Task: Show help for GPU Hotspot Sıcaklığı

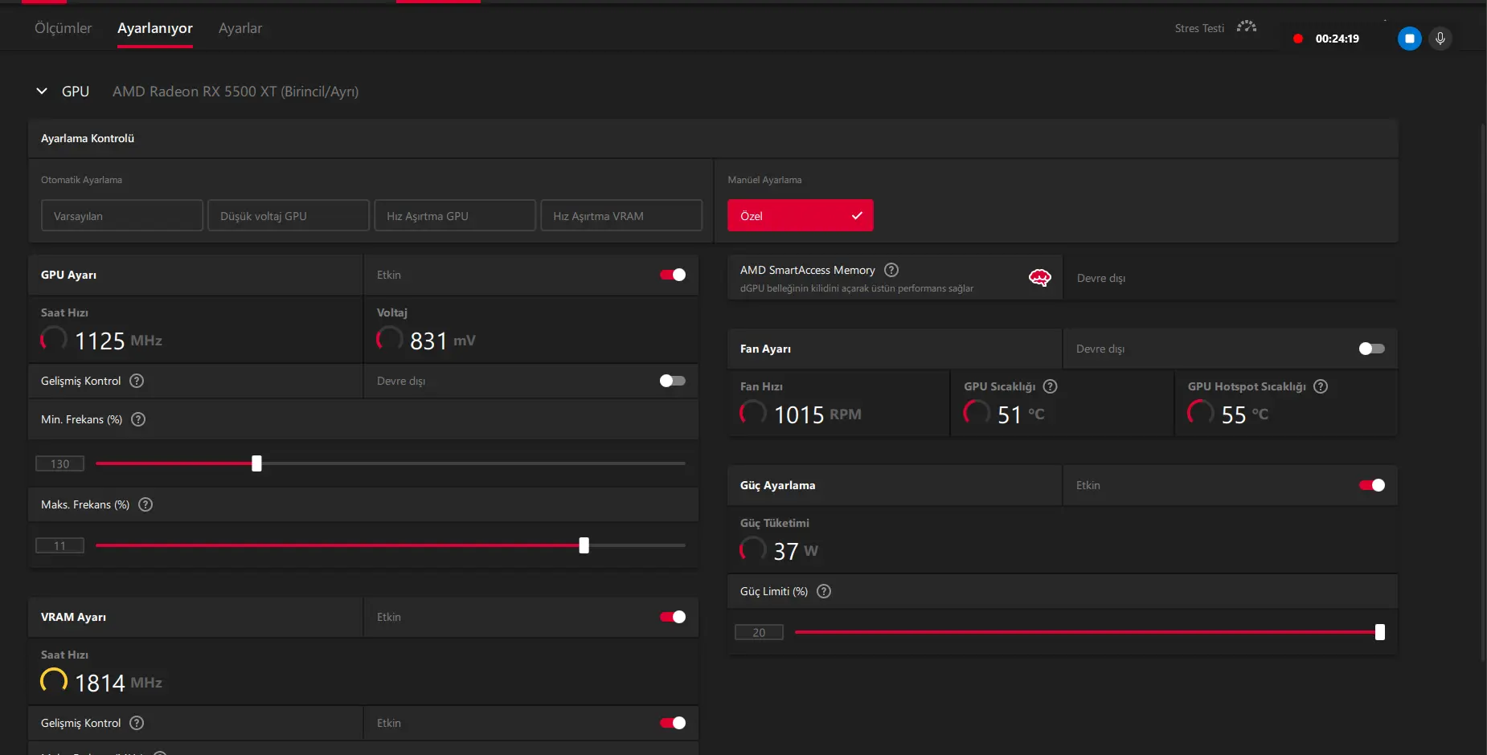Action: [1321, 386]
